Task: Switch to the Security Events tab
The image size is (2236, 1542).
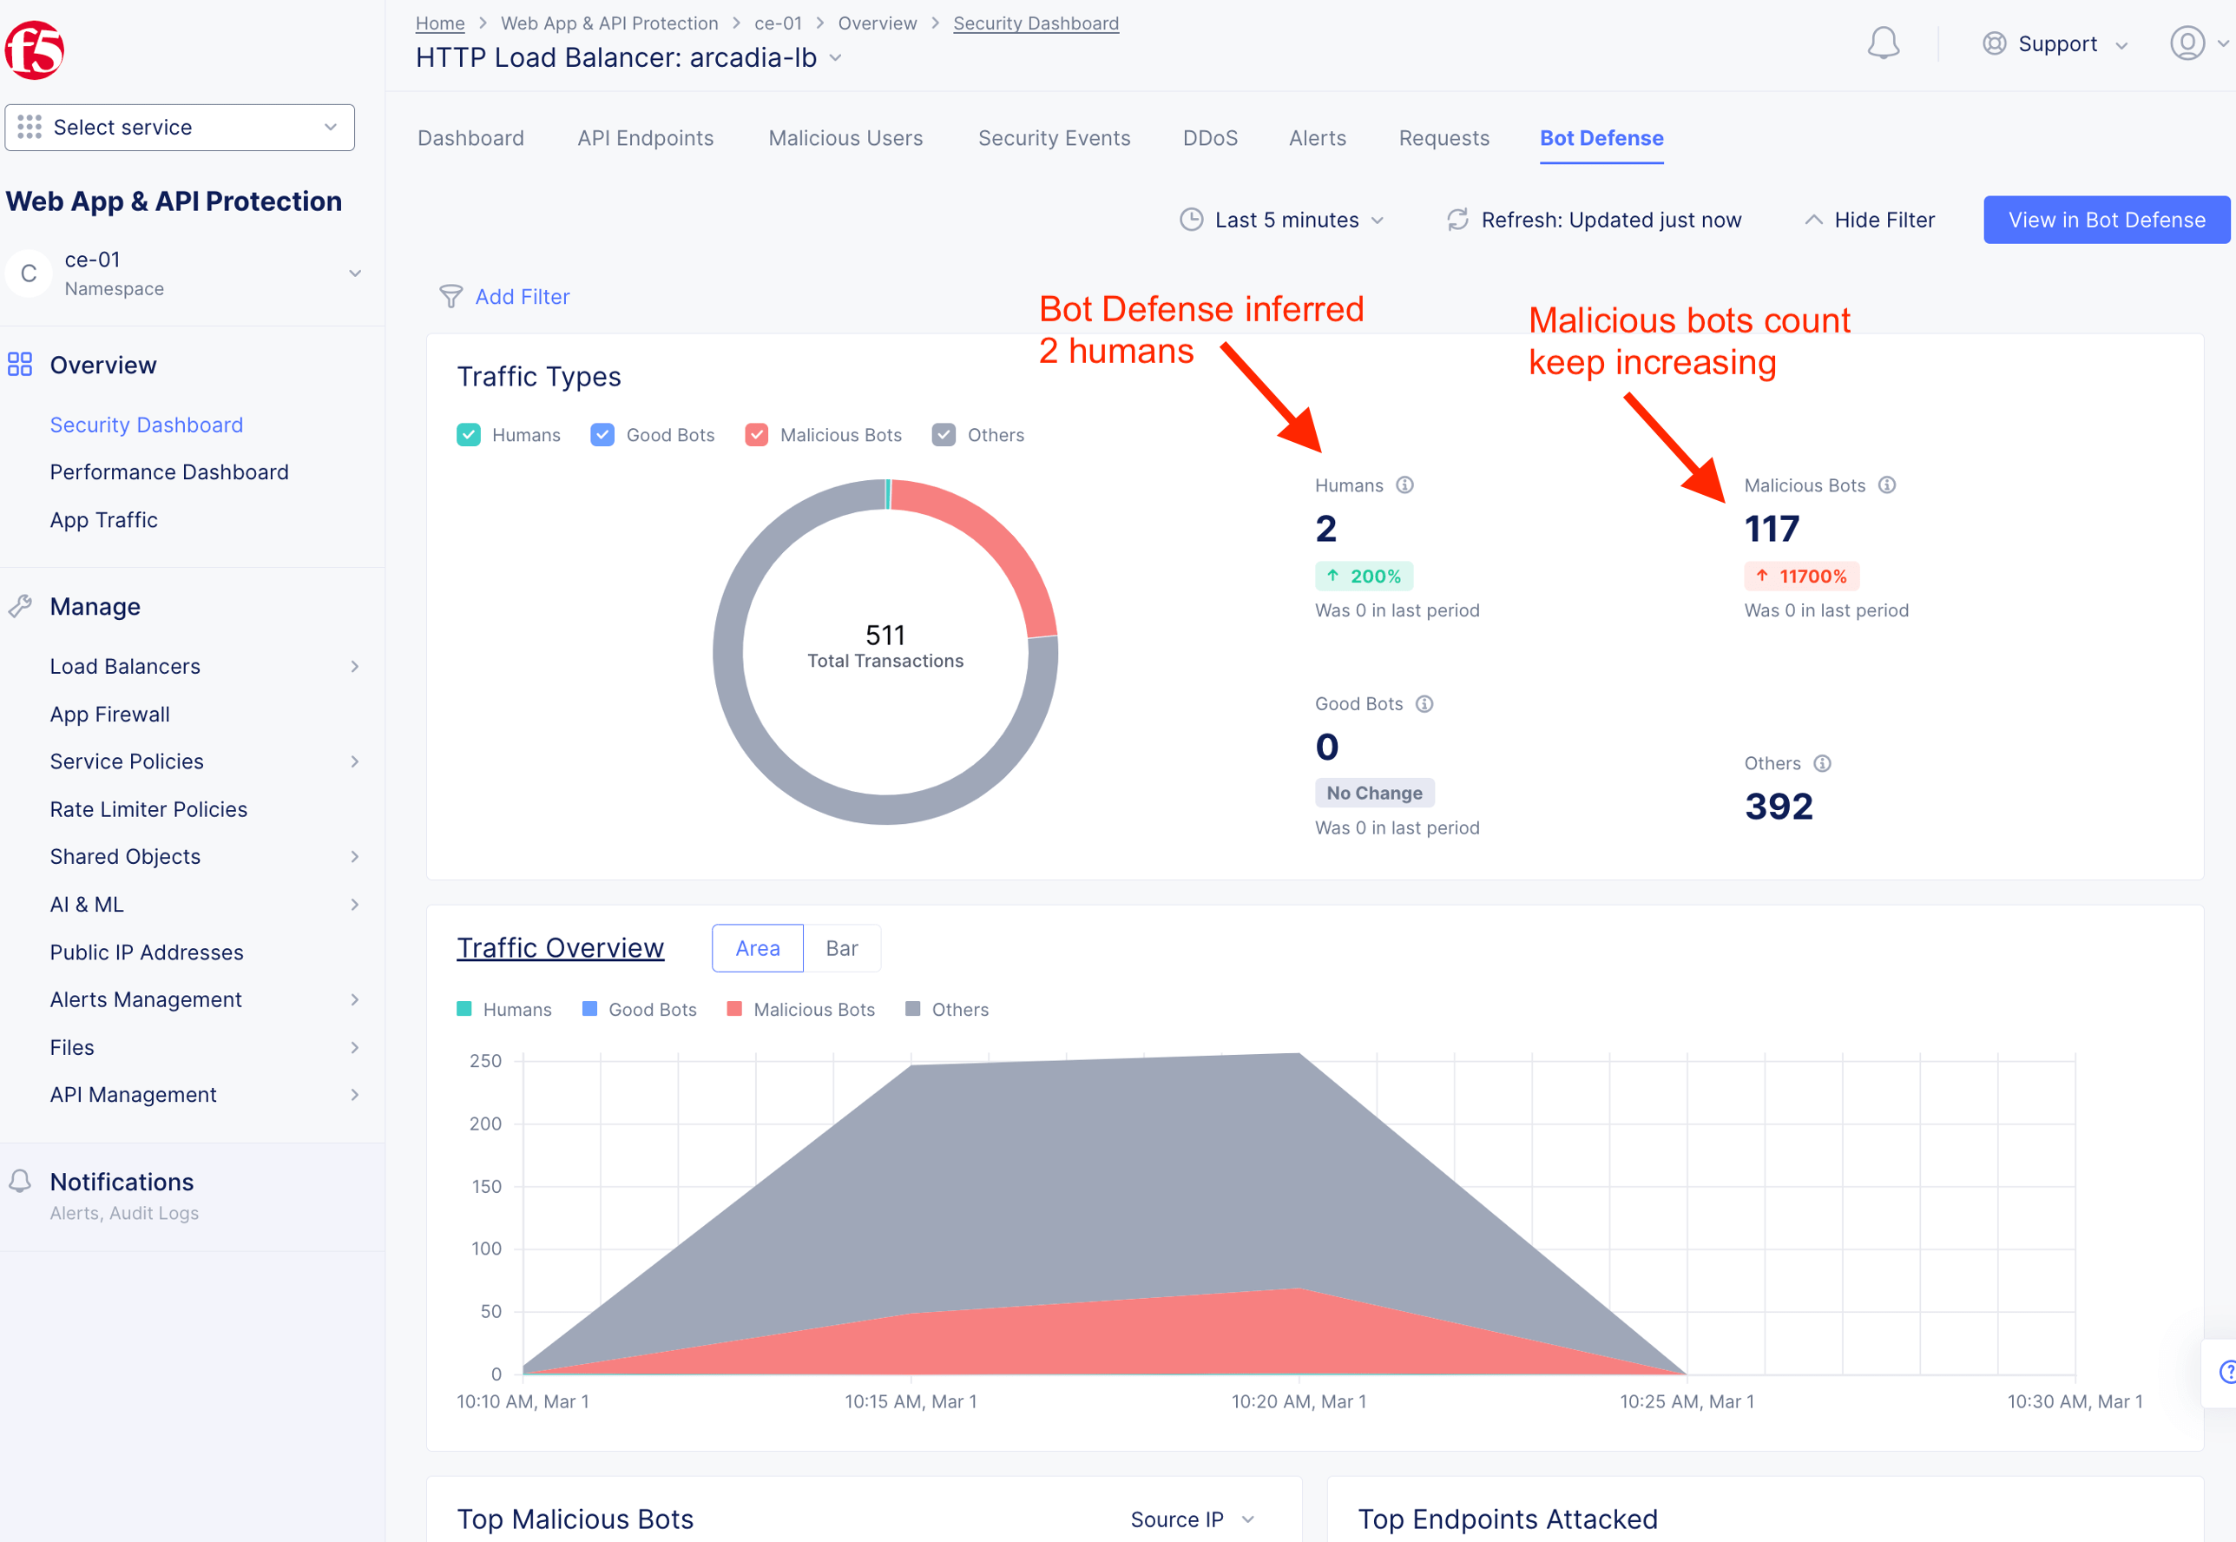Action: point(1054,138)
